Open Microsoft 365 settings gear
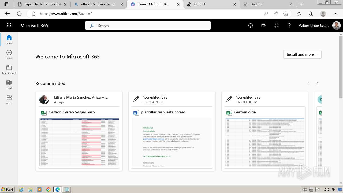Viewport: 343px width, 193px height. [277, 25]
